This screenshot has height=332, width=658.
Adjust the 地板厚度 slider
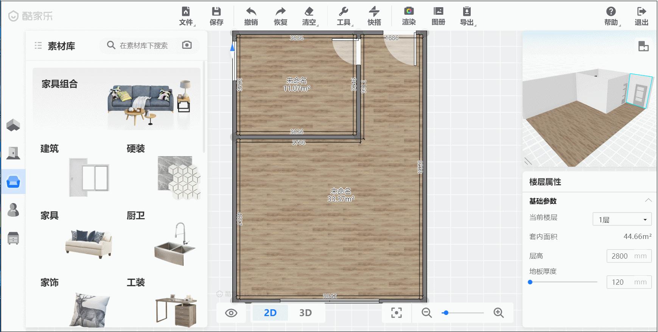point(563,282)
